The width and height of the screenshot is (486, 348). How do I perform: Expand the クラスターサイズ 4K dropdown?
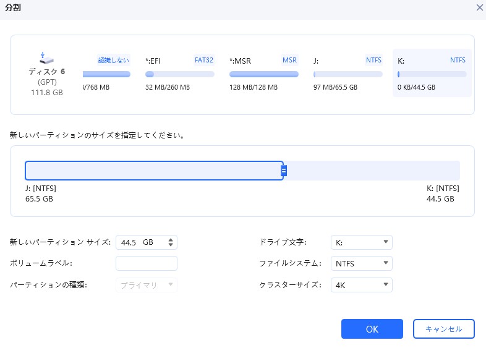coord(361,285)
